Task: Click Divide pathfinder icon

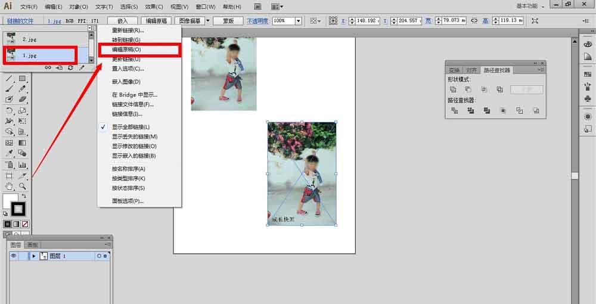Action: point(454,111)
